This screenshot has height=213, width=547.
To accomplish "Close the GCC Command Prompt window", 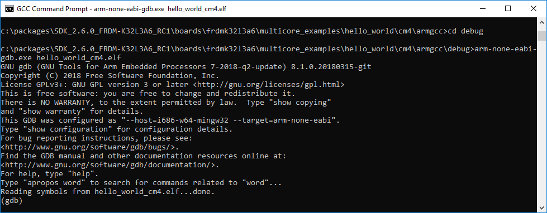I will (x=532, y=9).
